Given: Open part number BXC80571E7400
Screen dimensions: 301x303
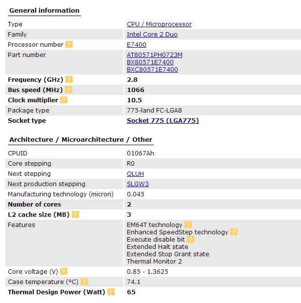Looking at the screenshot, I should [x=152, y=70].
